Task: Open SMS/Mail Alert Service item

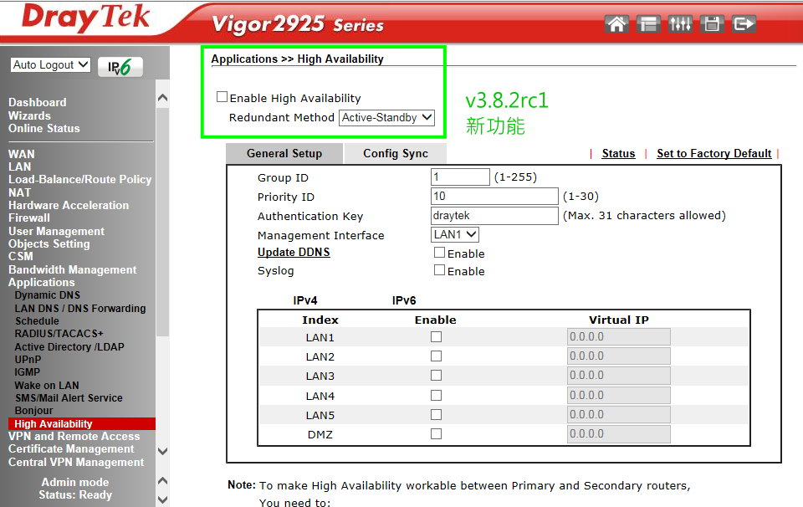Action: 69,398
